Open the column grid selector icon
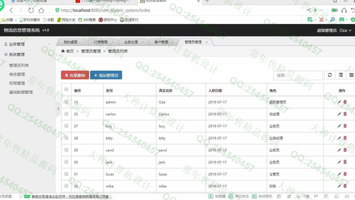The height and width of the screenshot is (200, 355). click(x=351, y=75)
